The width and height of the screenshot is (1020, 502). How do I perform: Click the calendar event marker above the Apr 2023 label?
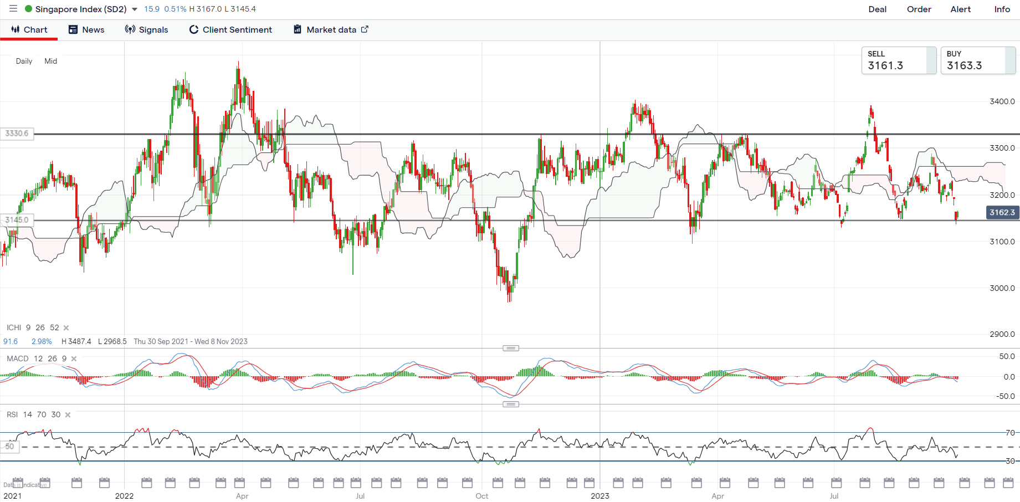pyautogui.click(x=724, y=483)
